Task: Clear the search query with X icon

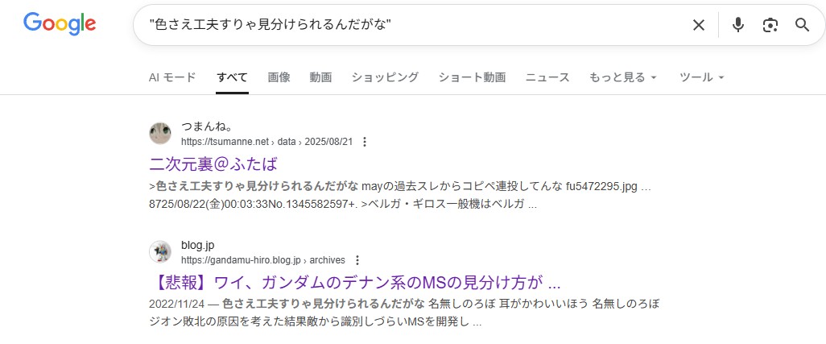Action: (698, 25)
